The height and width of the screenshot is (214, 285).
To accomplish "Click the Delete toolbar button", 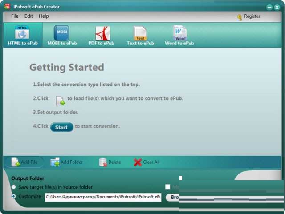I will click(x=110, y=162).
